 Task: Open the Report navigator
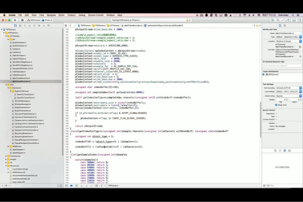point(48,26)
